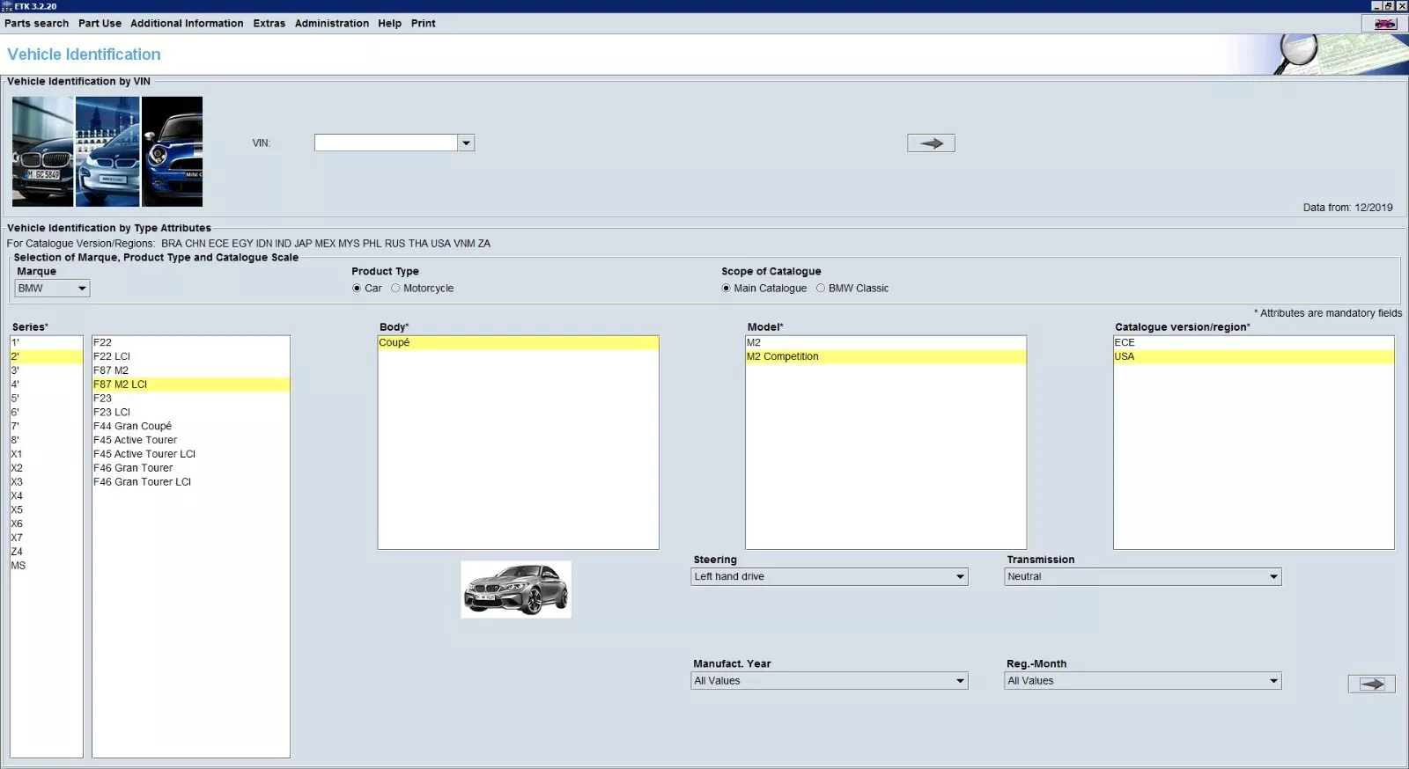Select X4 in Series list
Viewport: 1409px width, 769px height.
tap(47, 496)
